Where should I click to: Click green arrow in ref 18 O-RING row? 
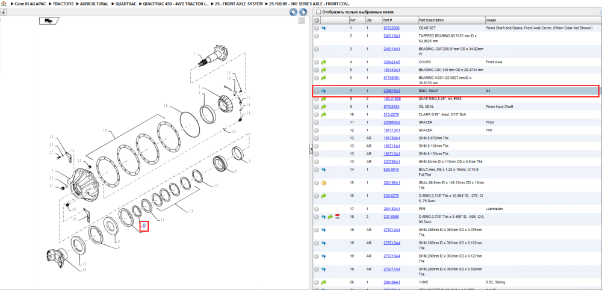(x=330, y=217)
